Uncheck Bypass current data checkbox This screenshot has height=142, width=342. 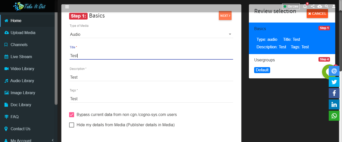point(72,115)
